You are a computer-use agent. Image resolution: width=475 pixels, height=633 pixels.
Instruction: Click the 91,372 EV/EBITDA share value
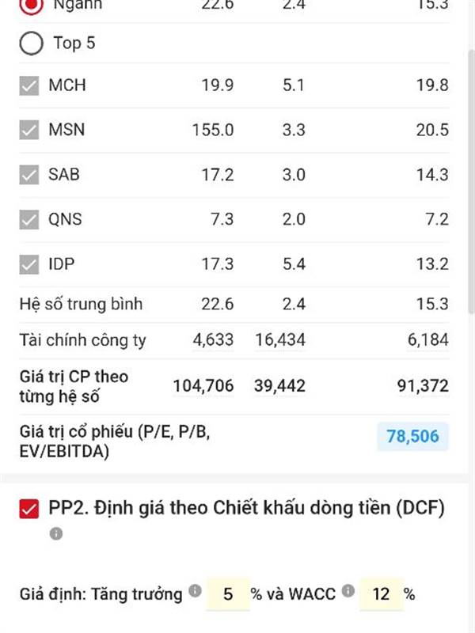point(423,386)
